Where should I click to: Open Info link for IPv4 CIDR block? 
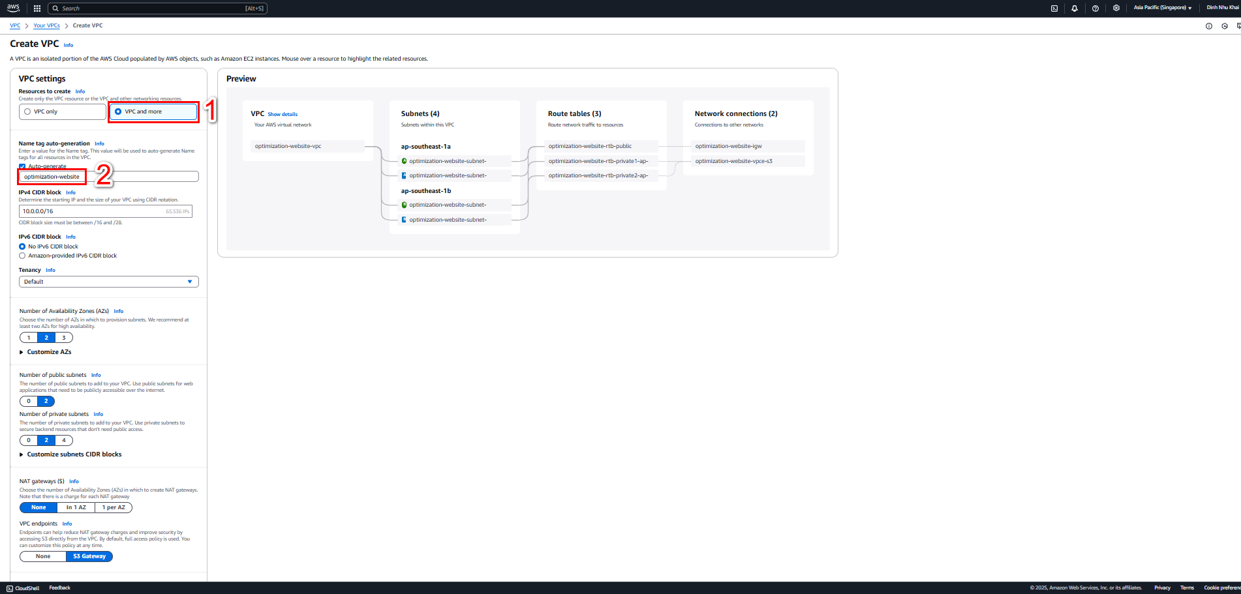[70, 192]
